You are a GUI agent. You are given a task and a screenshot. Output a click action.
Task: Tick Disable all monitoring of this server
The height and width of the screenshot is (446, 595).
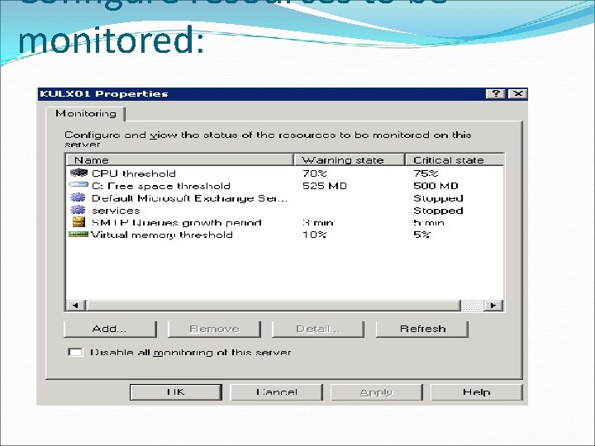tap(75, 353)
